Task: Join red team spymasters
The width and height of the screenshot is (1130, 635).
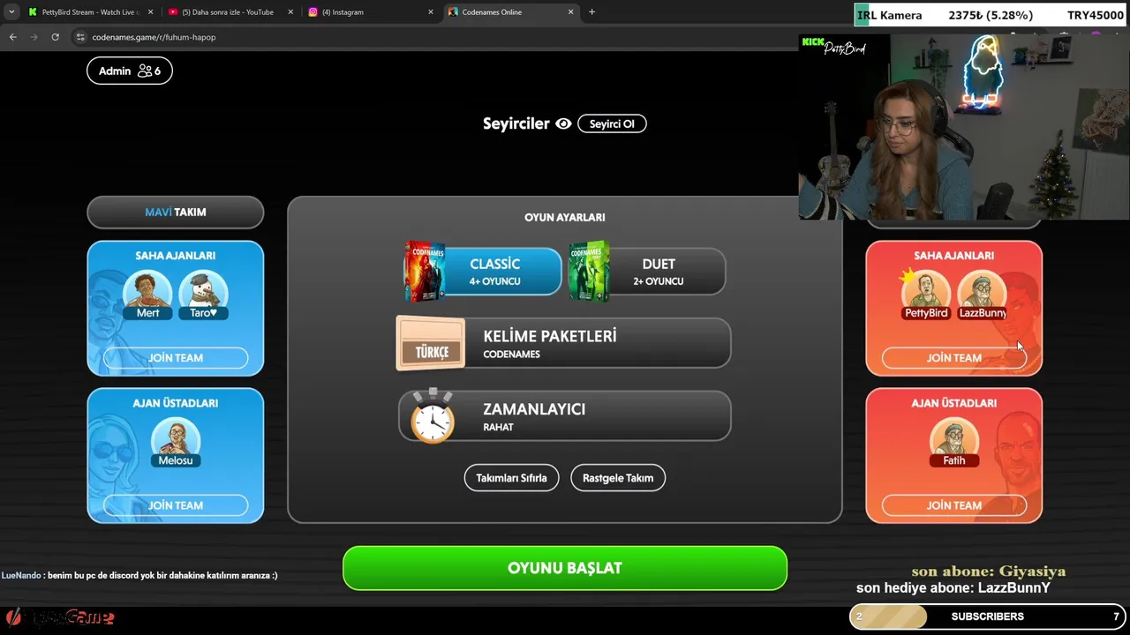Action: (x=954, y=505)
